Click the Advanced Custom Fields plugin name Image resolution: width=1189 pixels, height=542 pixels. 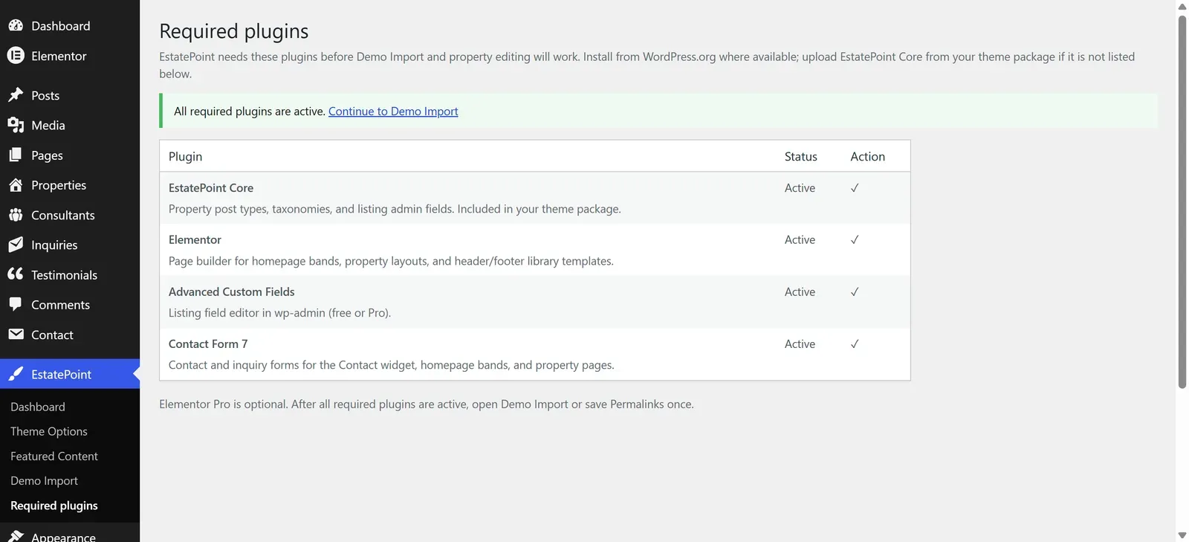point(232,291)
